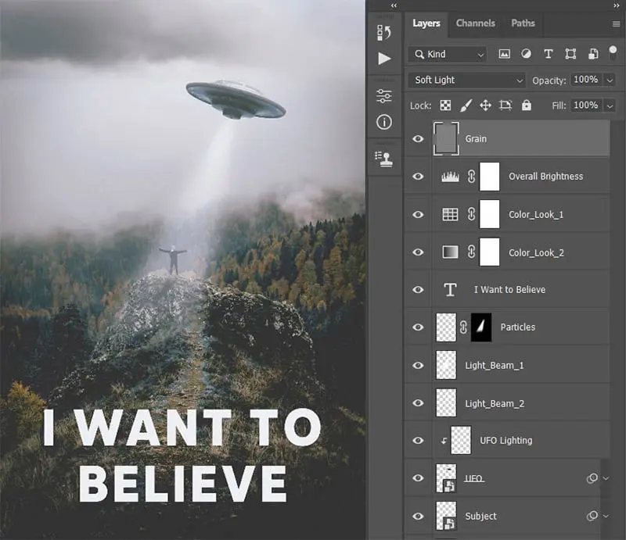
Task: Open the Info panel icon
Action: pyautogui.click(x=384, y=122)
